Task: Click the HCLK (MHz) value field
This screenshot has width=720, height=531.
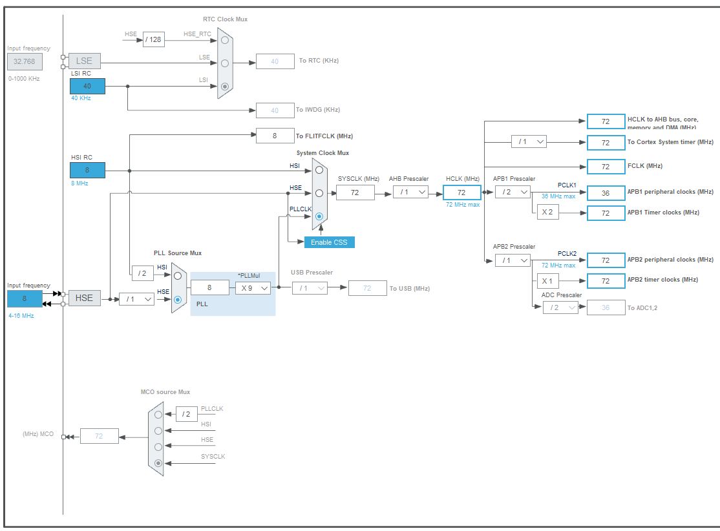Action: 462,193
